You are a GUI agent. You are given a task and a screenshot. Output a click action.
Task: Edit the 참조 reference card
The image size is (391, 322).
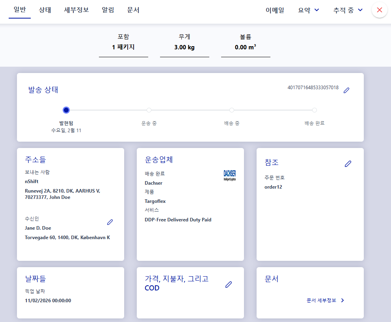tap(348, 164)
